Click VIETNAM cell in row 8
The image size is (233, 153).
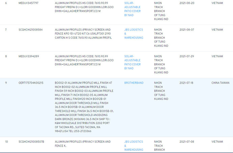[x=217, y=56]
